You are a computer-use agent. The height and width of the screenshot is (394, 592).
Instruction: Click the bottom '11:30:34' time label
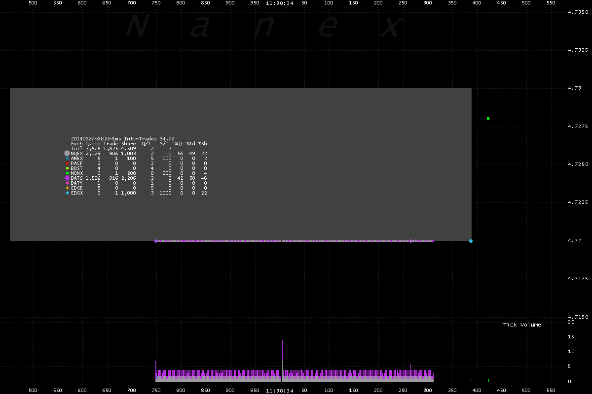(279, 390)
